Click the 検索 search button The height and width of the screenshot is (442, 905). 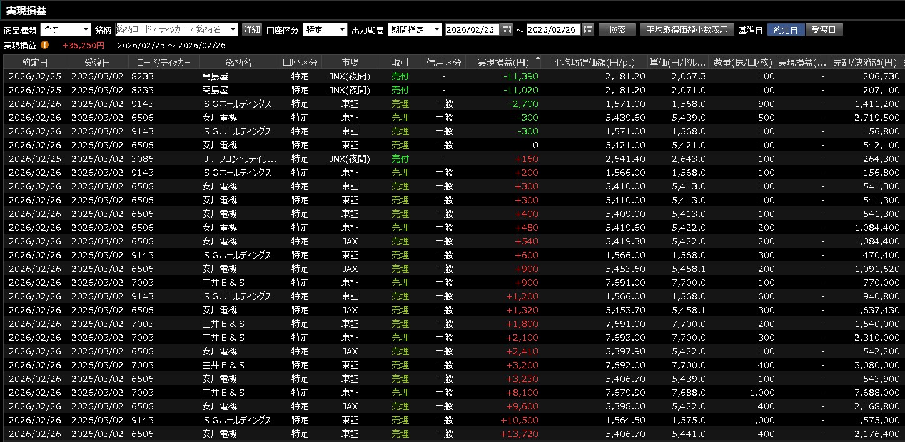[617, 29]
